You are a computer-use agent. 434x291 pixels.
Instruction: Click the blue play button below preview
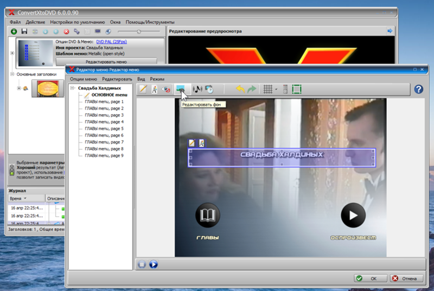tap(154, 264)
